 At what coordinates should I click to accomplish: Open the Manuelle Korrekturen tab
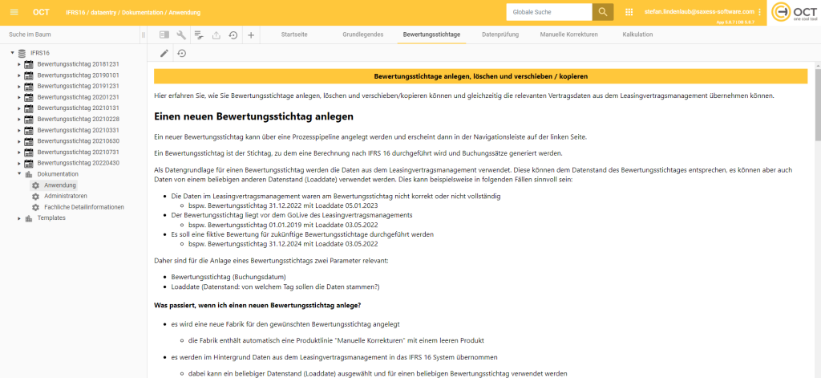click(x=568, y=35)
